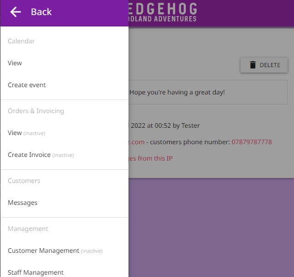This screenshot has width=294, height=277.
Task: Click the trash can icon
Action: tap(253, 65)
